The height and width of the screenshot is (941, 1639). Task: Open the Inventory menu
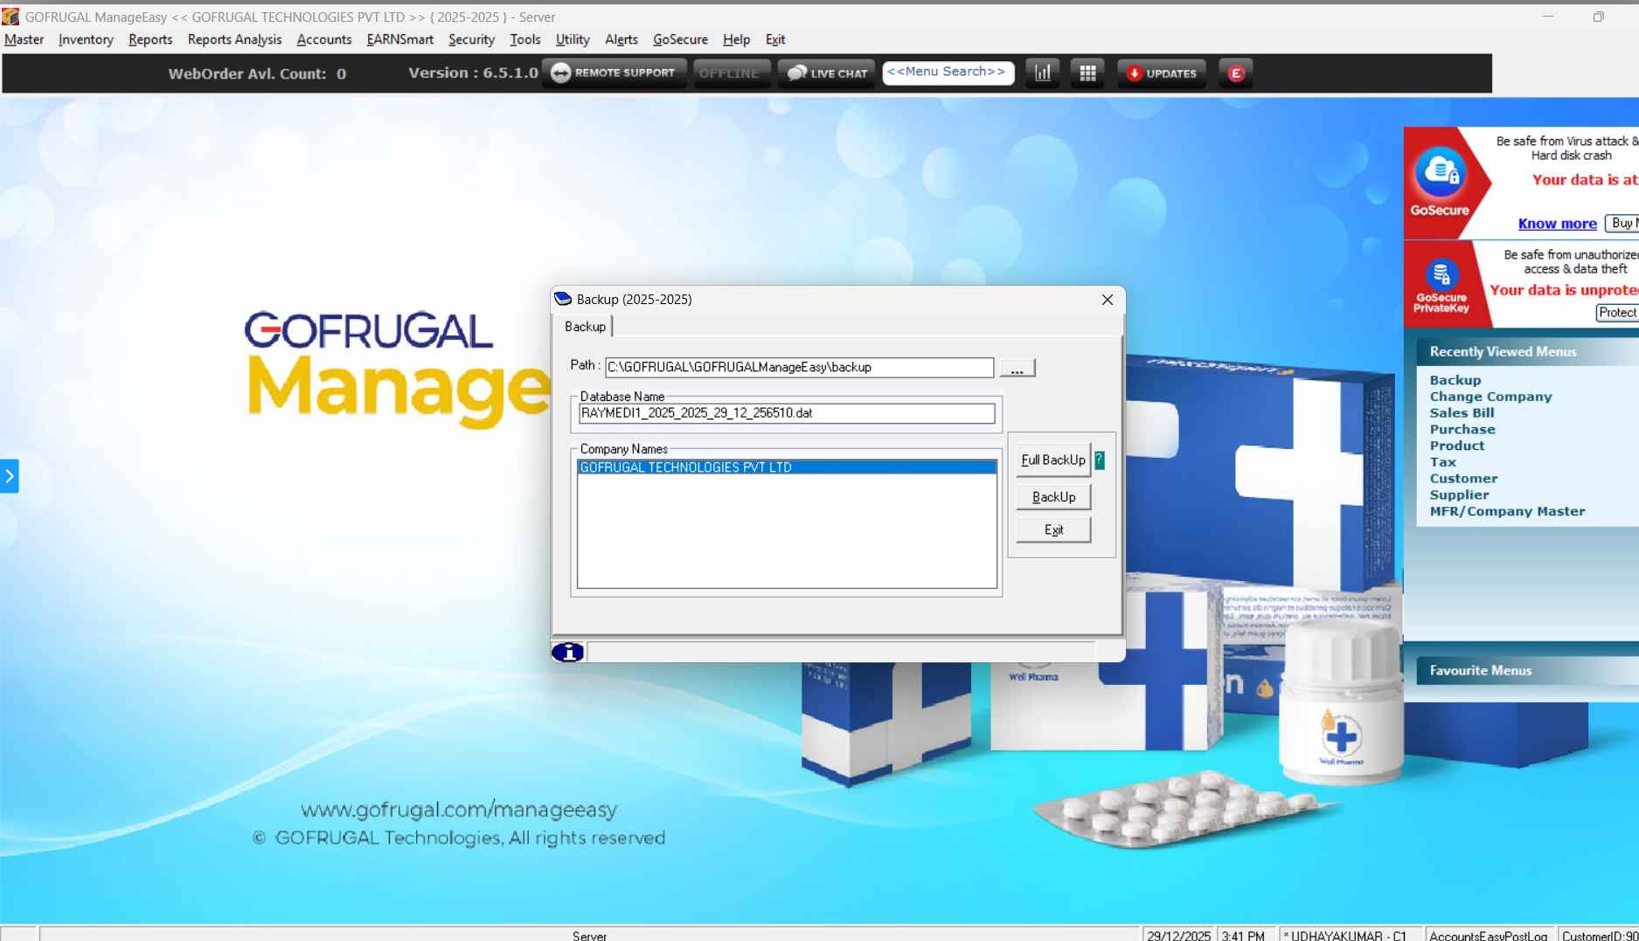pos(86,39)
